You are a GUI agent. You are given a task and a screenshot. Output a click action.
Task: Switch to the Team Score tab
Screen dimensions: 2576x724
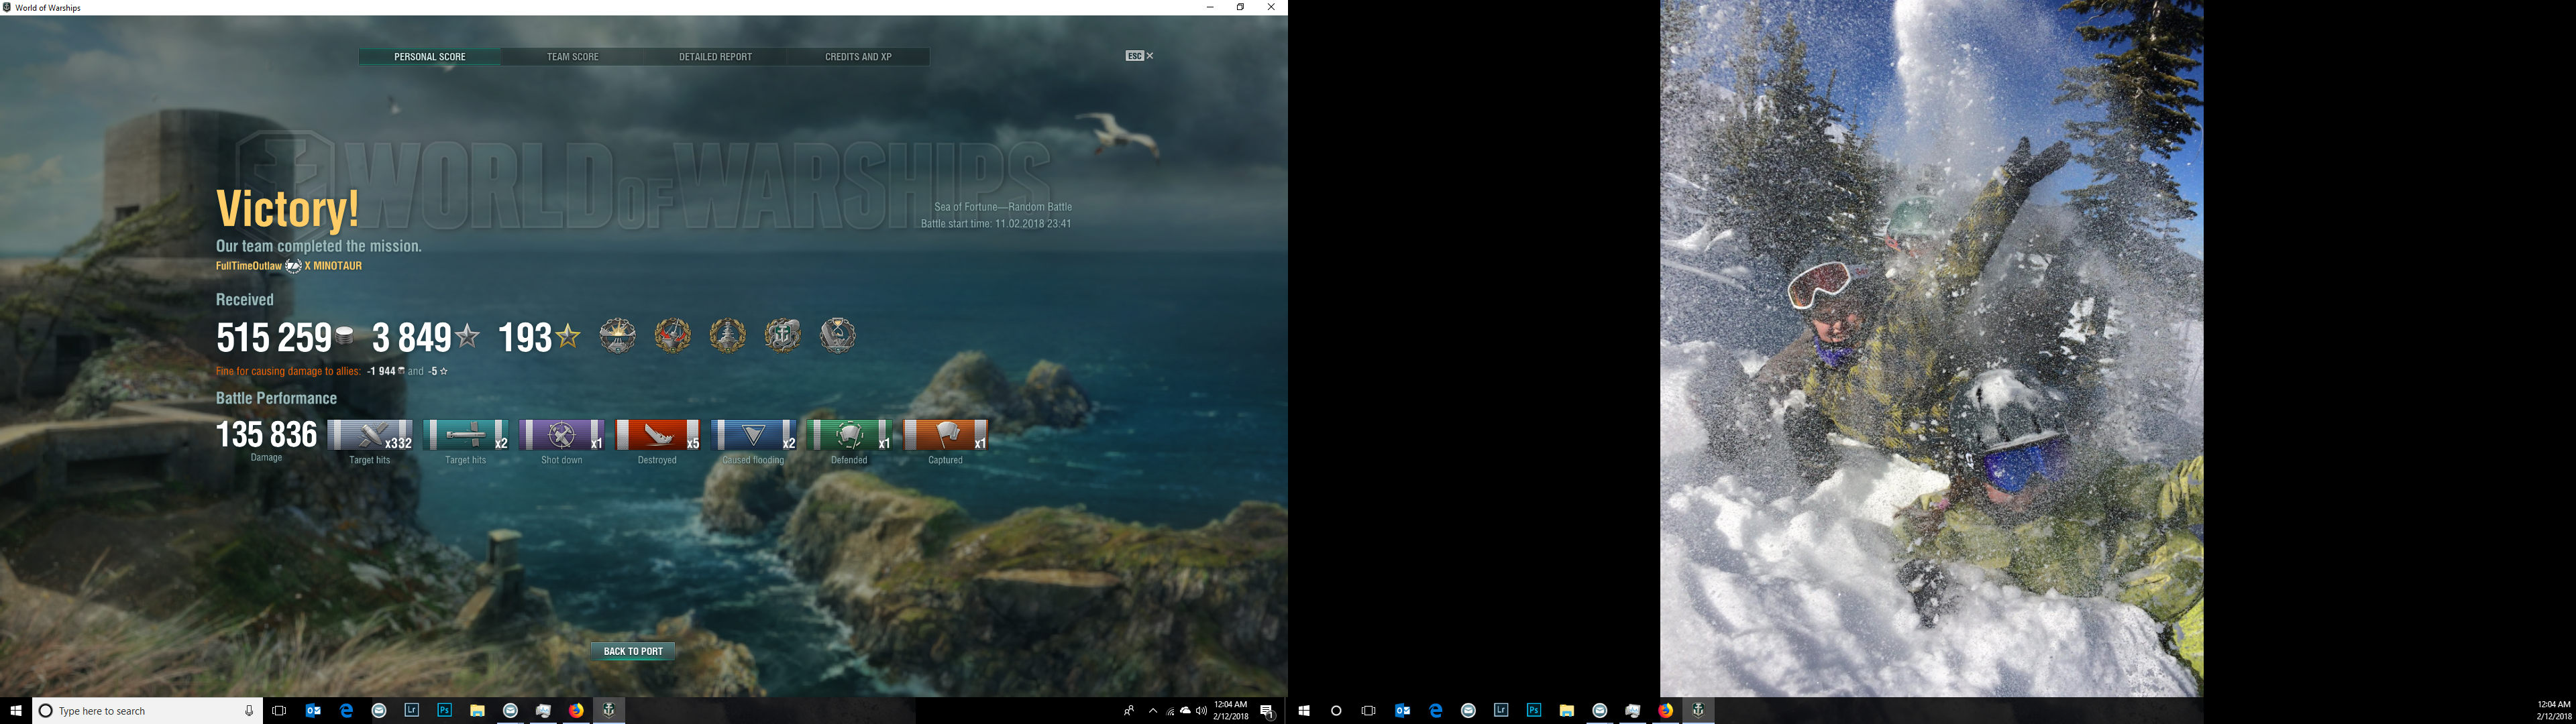click(x=572, y=57)
